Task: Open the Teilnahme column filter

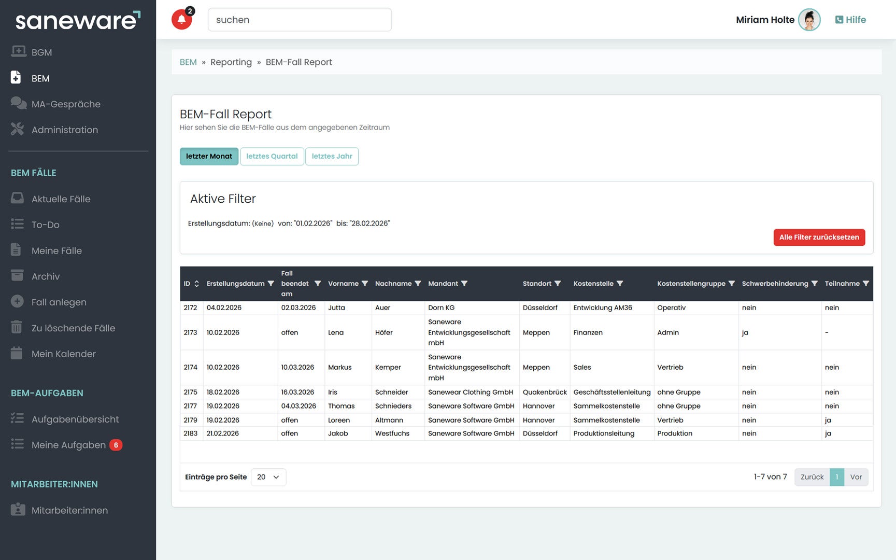Action: click(x=865, y=284)
